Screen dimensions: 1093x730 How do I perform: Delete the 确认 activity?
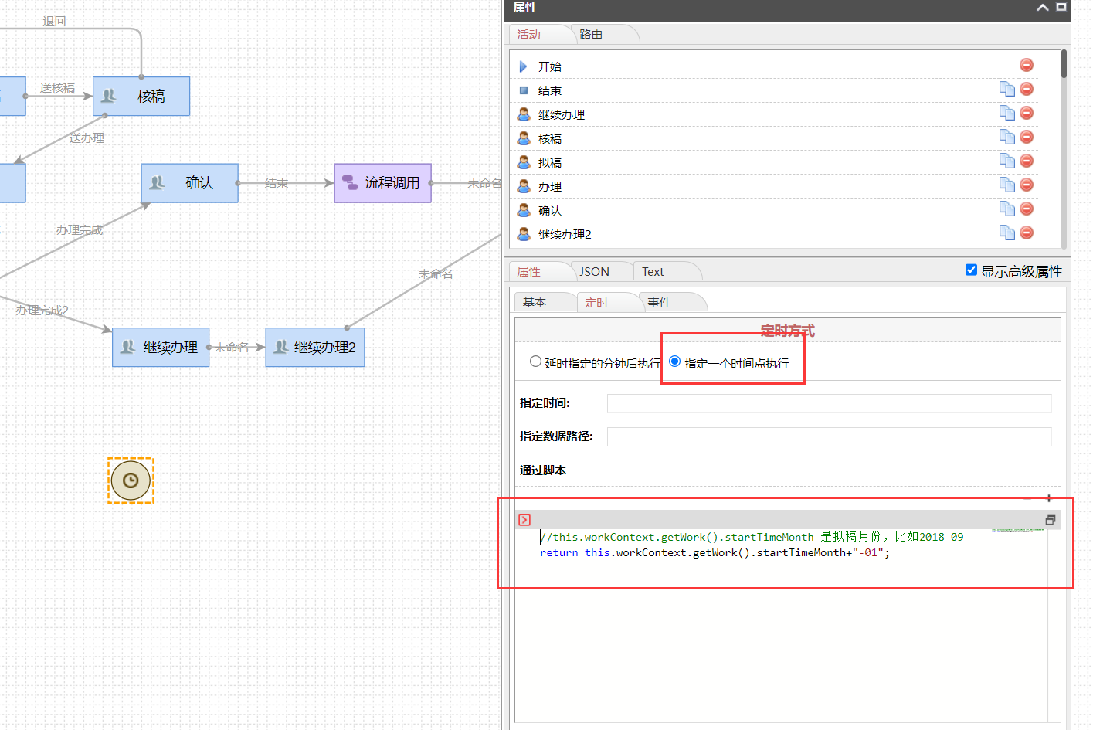pyautogui.click(x=1027, y=209)
